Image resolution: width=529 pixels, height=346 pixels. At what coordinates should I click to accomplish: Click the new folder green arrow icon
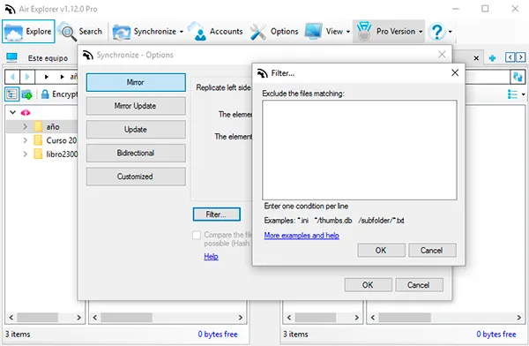point(27,94)
